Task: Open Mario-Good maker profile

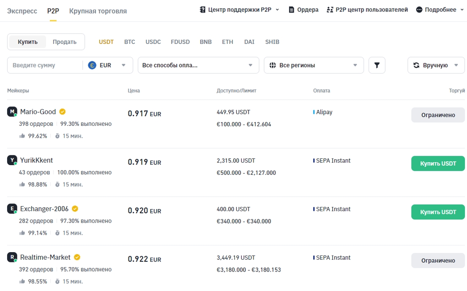Action: click(x=38, y=112)
